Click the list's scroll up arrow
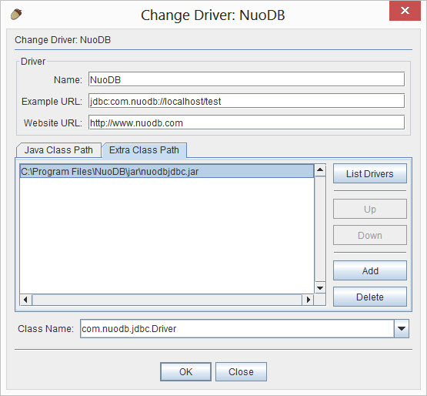 pyautogui.click(x=320, y=170)
